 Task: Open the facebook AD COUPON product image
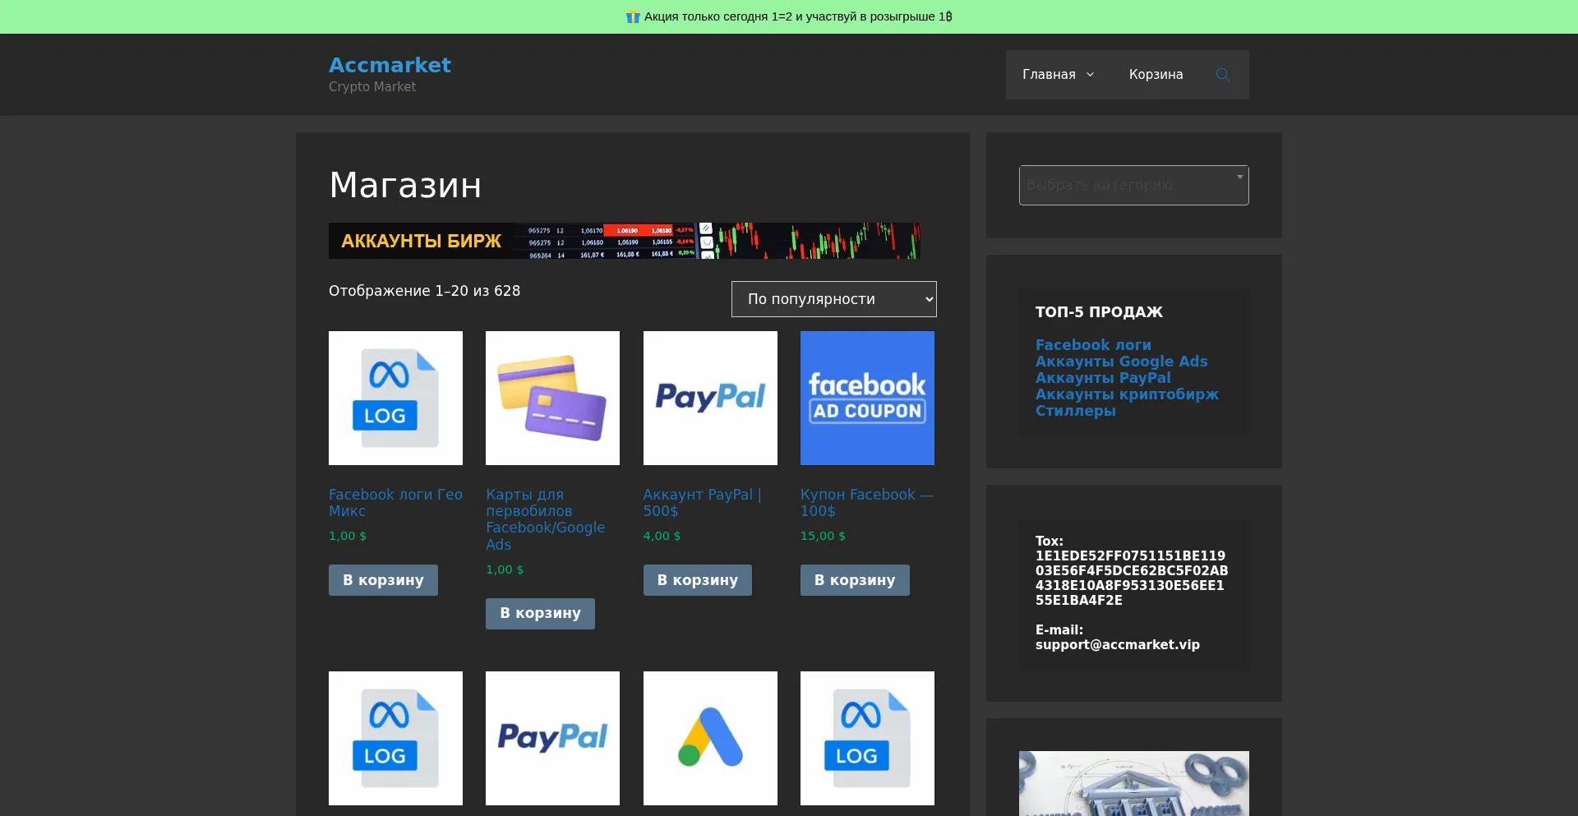867,398
